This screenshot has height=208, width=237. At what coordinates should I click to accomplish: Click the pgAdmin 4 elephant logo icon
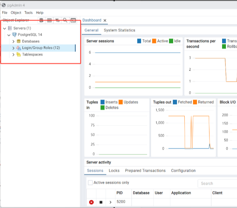pyautogui.click(x=3, y=5)
